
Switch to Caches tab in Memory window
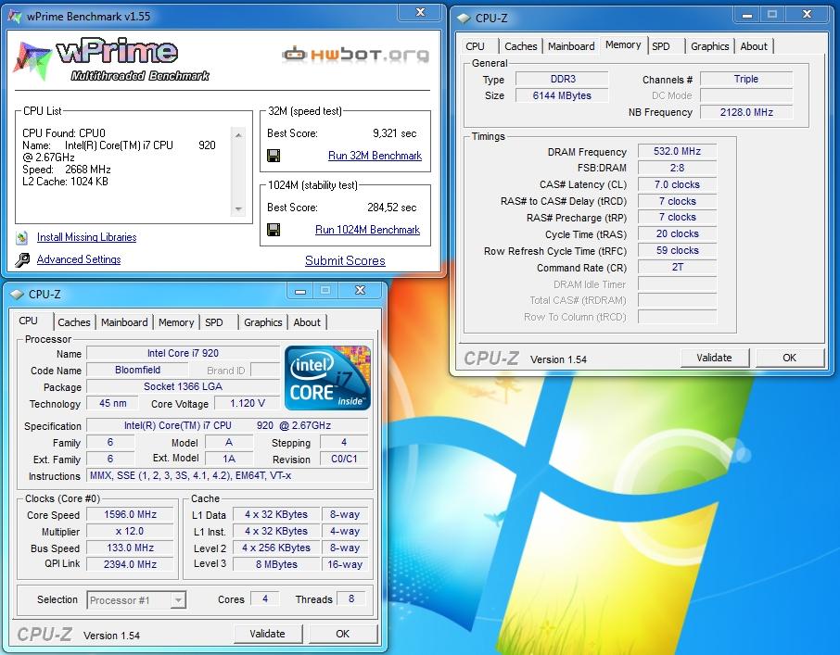521,46
